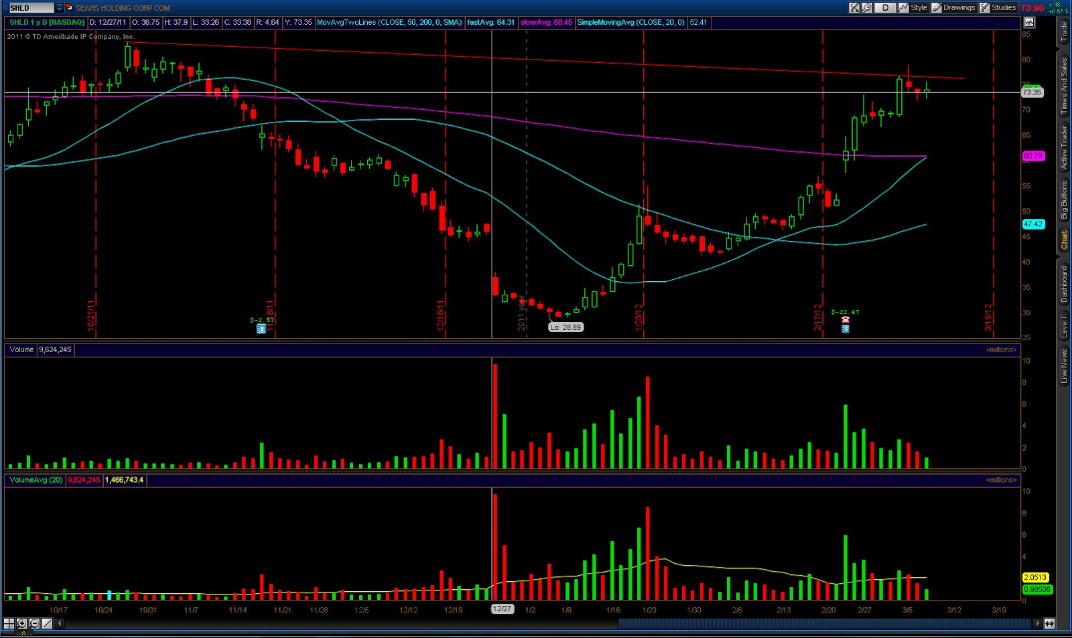
Task: Click the fastAvg: 64.31 readout
Action: coord(491,22)
